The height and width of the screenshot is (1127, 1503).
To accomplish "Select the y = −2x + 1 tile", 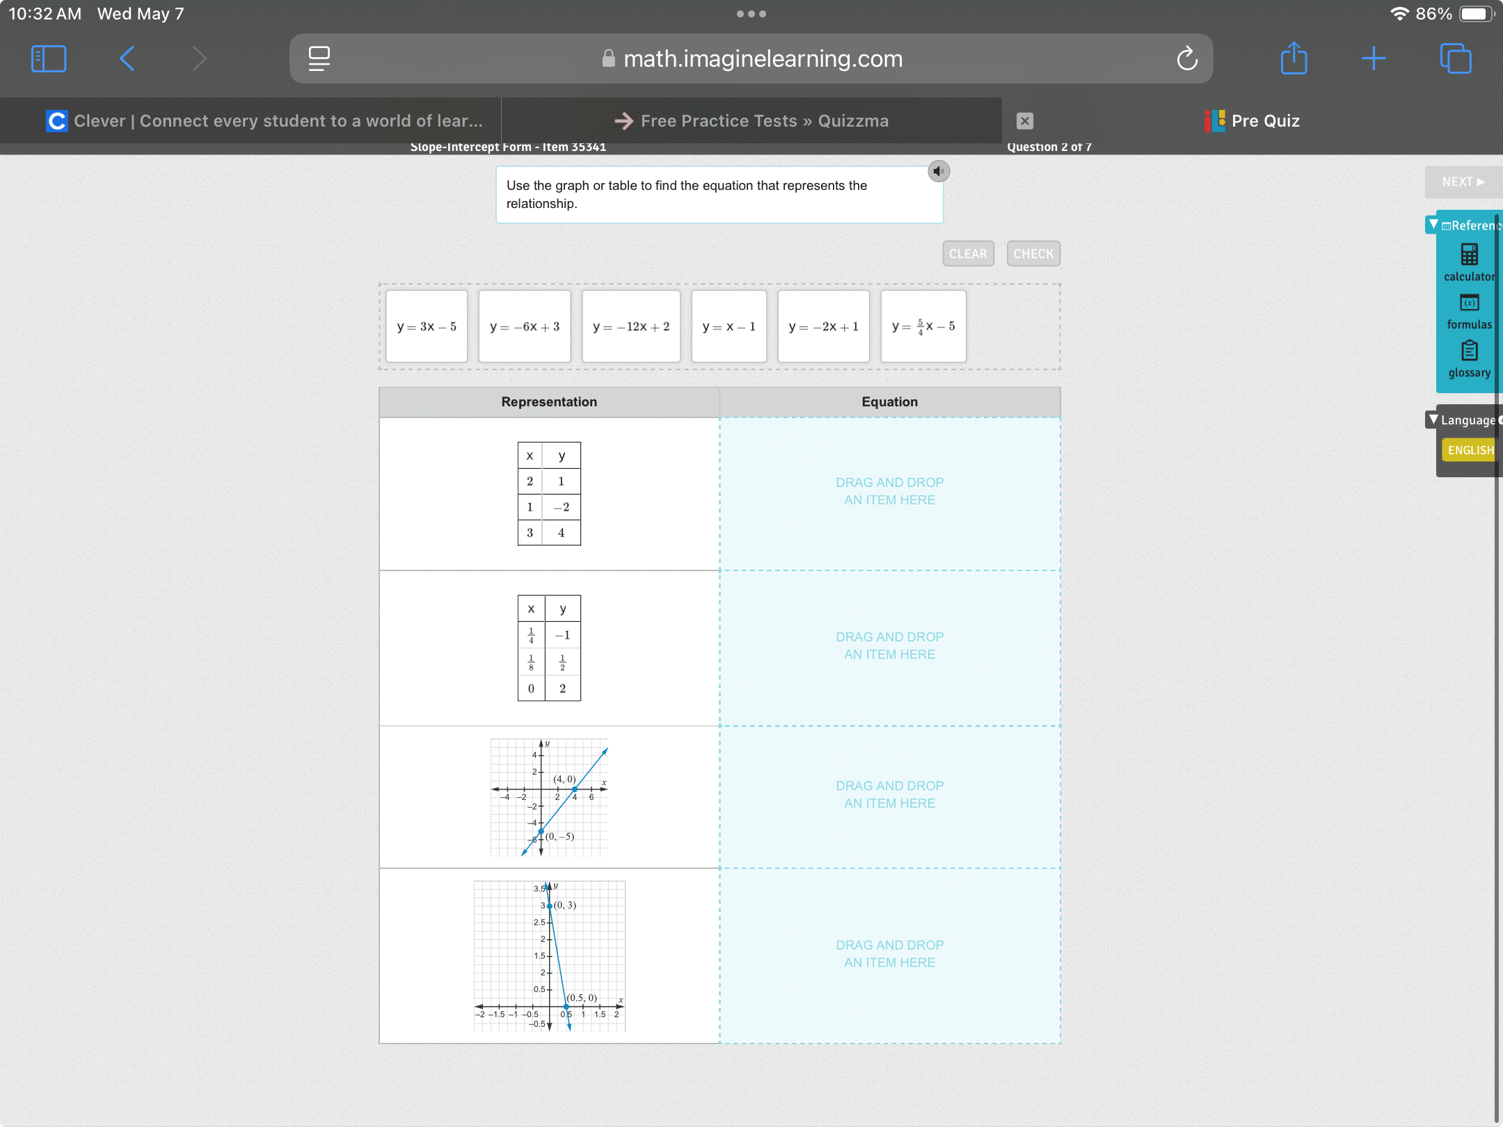I will click(823, 326).
